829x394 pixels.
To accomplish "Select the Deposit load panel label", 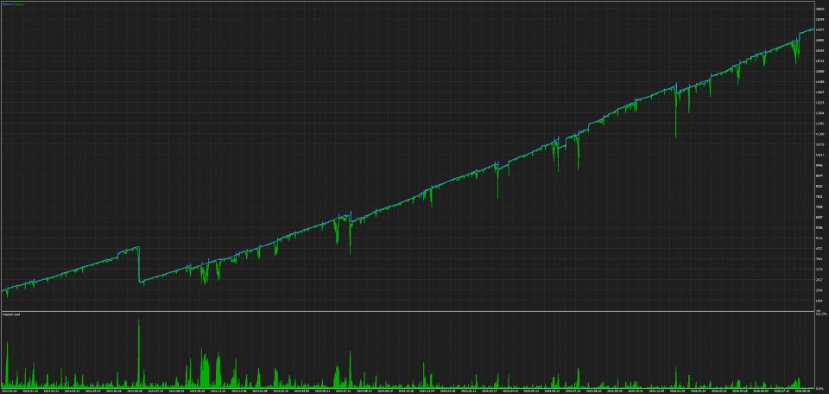I will pos(10,315).
